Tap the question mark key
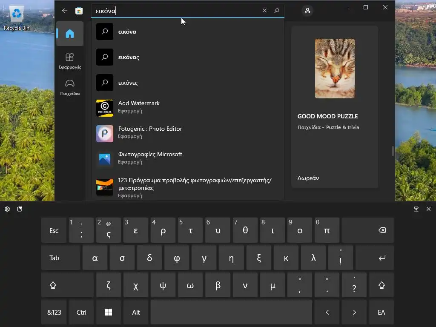Screen dimensions: 436x327 (x=354, y=285)
